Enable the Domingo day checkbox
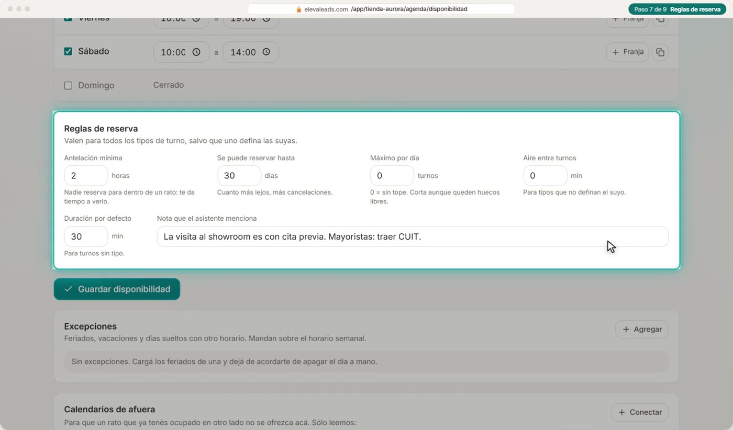The width and height of the screenshot is (733, 430). 68,85
